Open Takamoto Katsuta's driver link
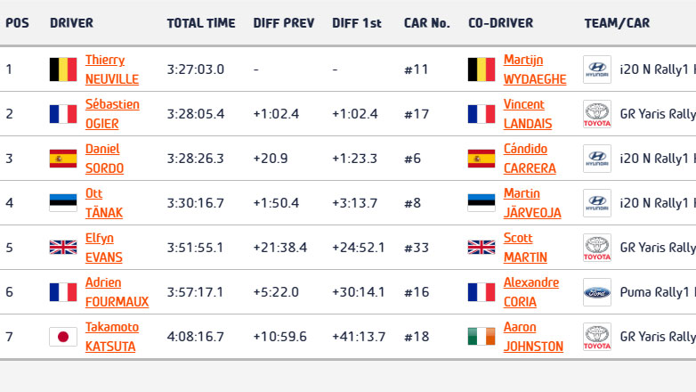This screenshot has height=392, width=696. 111,337
